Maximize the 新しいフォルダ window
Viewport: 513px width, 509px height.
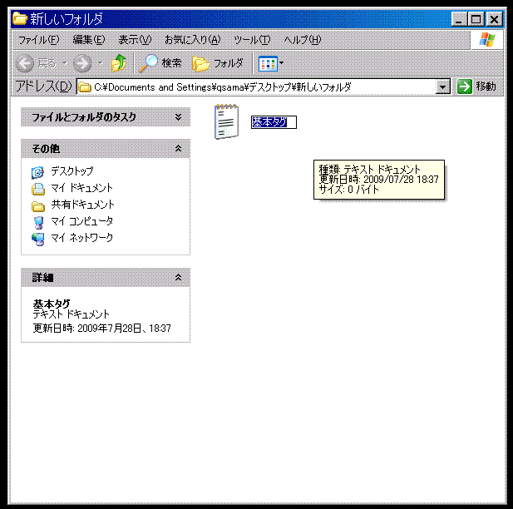point(476,19)
